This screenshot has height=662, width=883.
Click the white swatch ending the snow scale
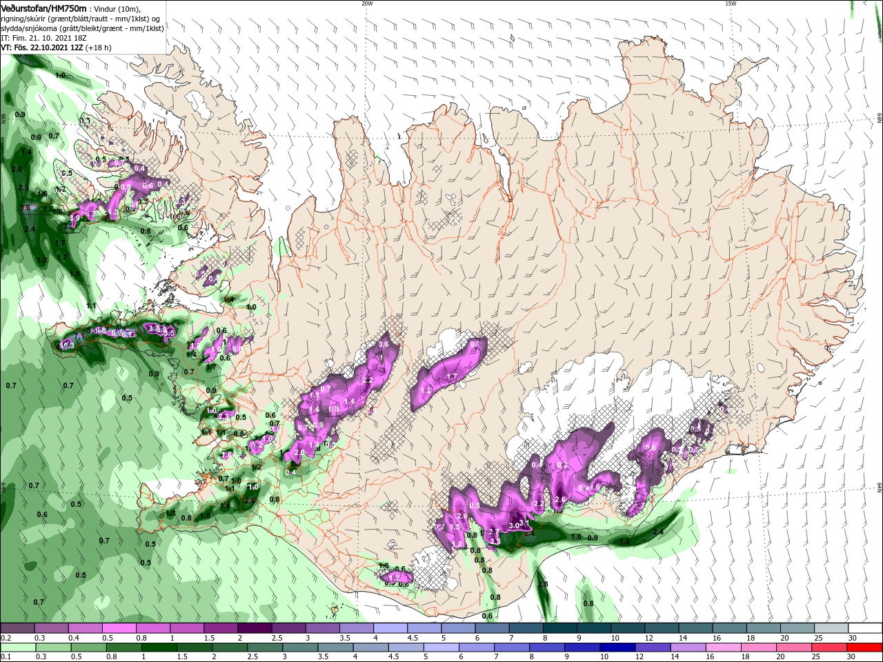[x=864, y=628]
